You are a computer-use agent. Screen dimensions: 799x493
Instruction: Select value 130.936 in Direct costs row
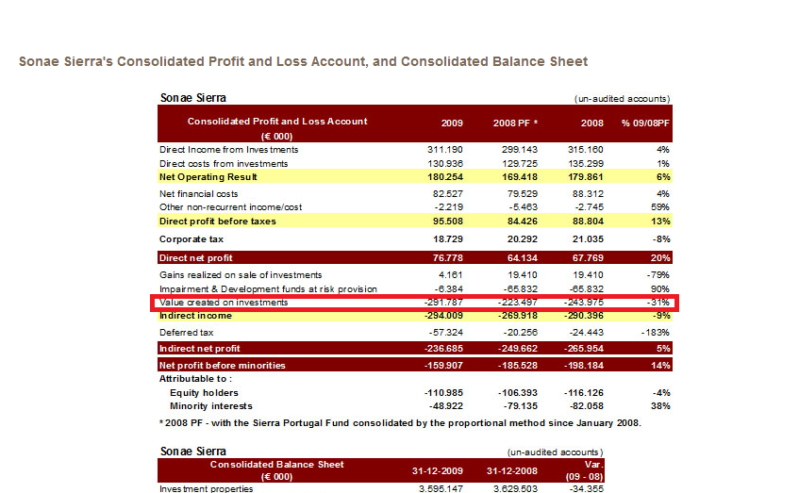(445, 163)
